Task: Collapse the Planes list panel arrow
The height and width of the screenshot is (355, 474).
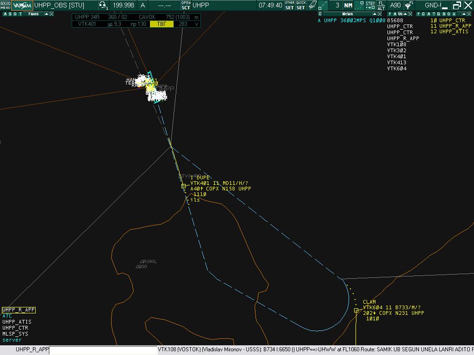Action: coord(46,14)
